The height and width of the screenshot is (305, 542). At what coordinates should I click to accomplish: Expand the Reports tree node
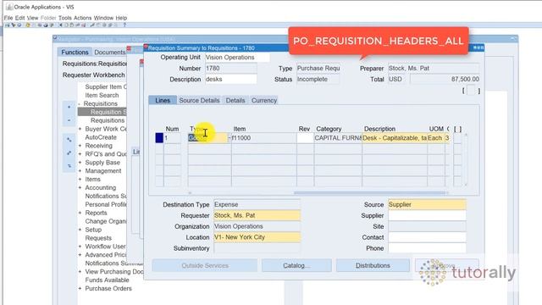pos(80,213)
